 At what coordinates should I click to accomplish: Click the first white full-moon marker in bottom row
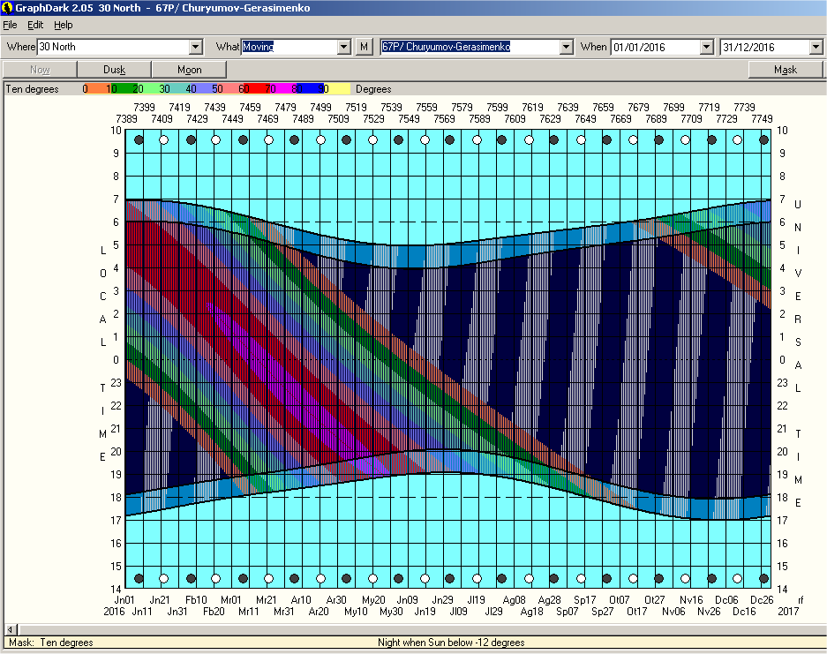click(x=164, y=579)
